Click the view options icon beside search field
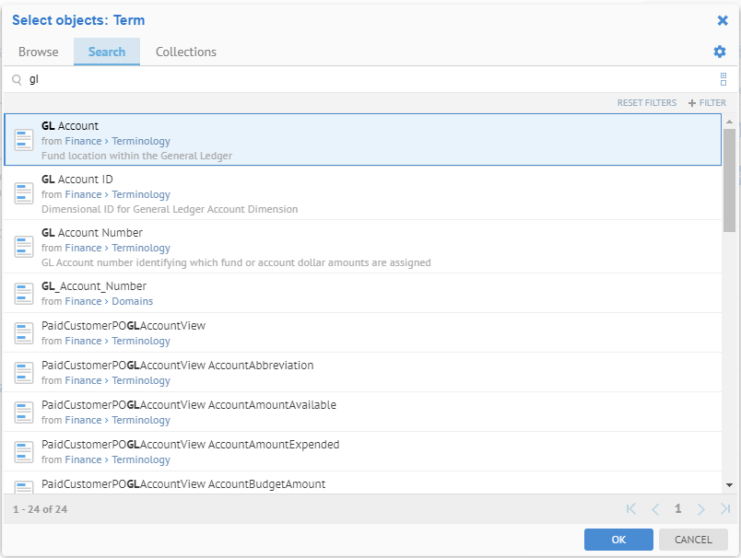 click(x=723, y=80)
